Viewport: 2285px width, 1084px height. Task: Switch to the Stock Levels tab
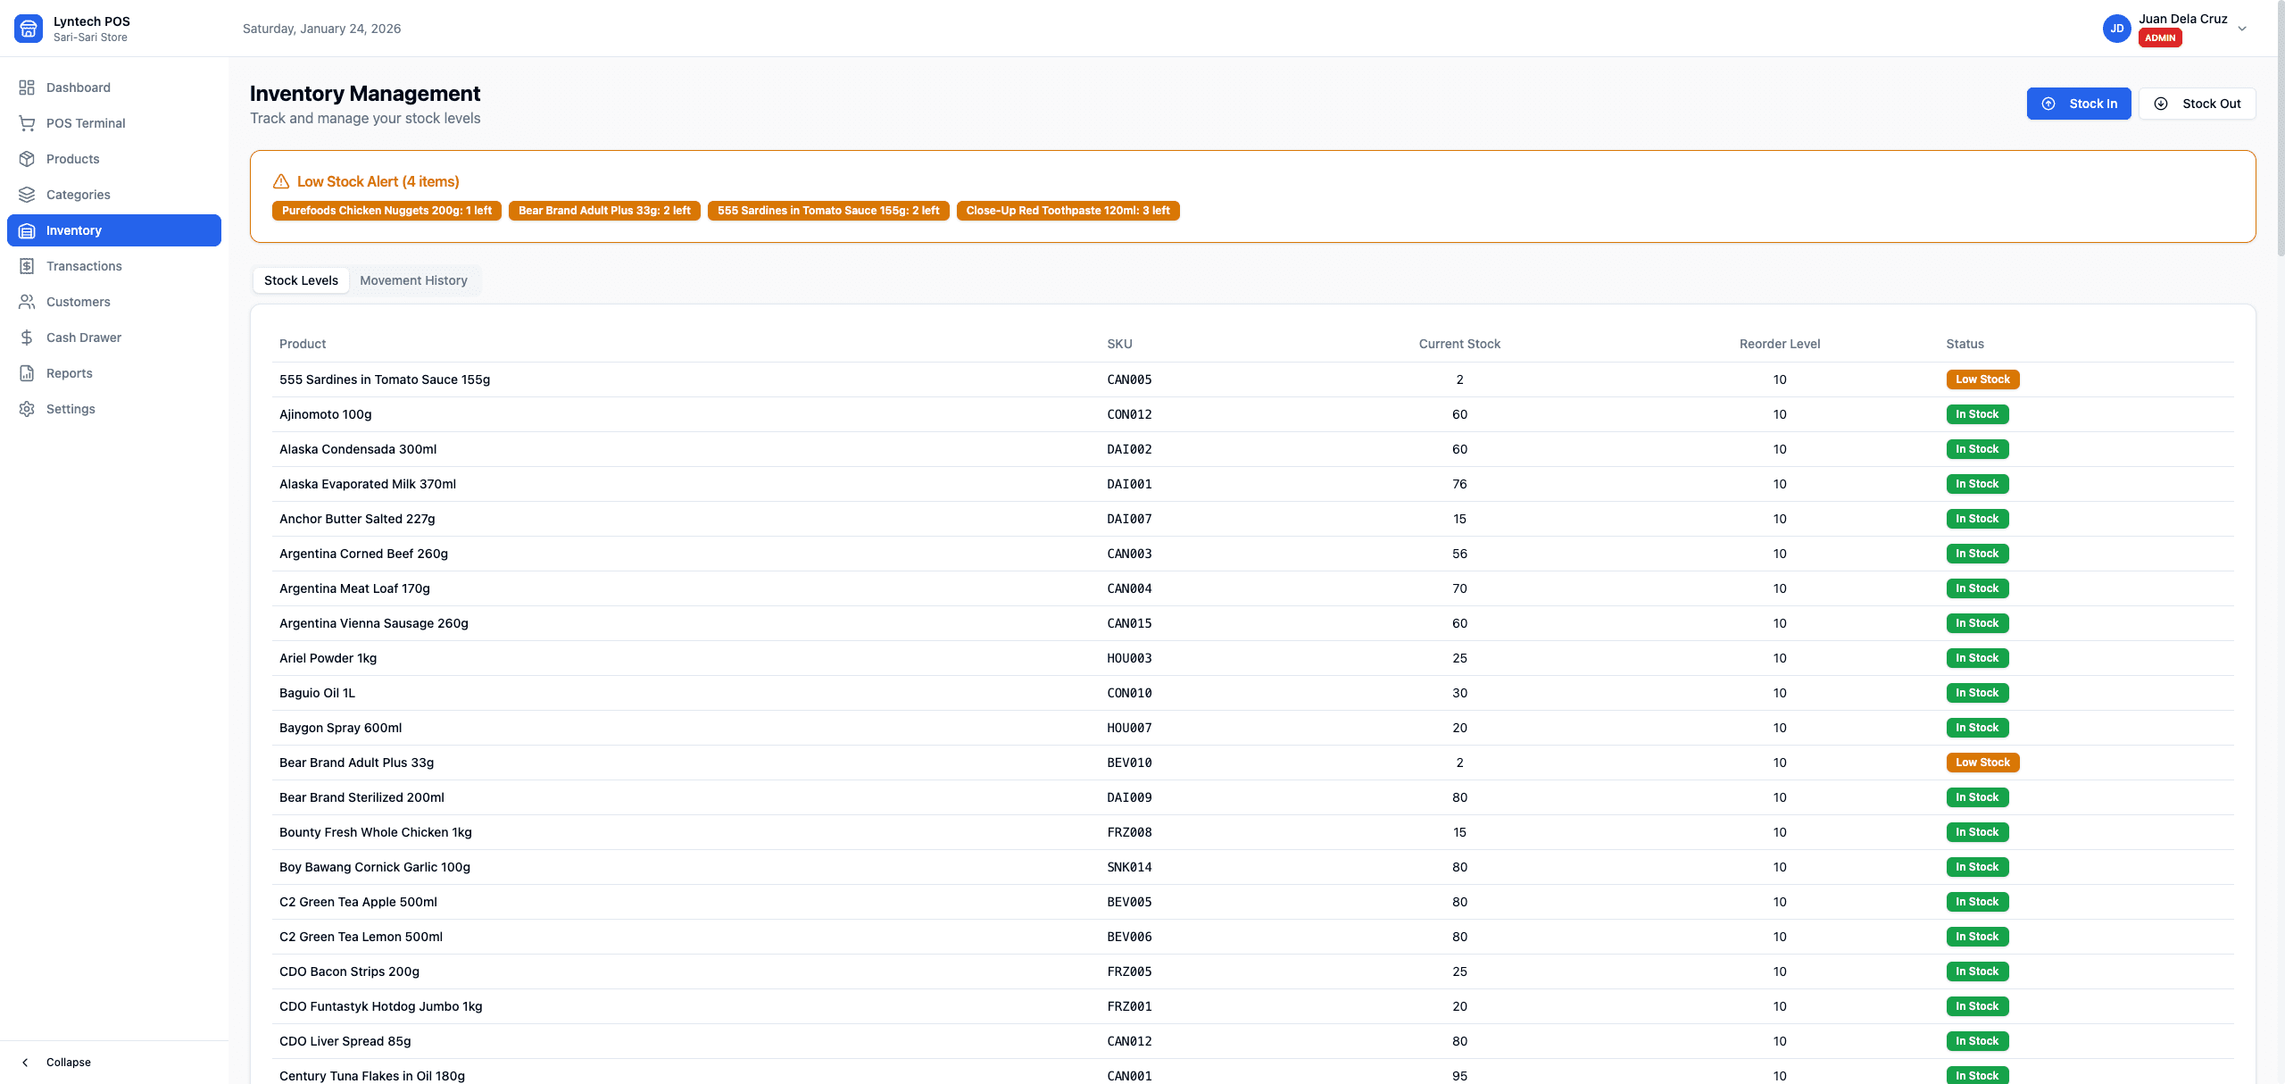click(301, 280)
